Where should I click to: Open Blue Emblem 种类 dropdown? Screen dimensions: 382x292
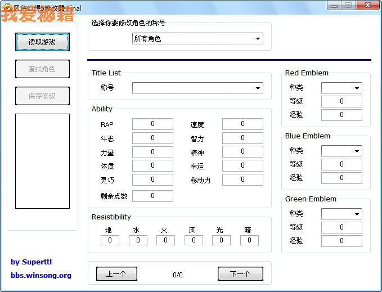(341, 151)
